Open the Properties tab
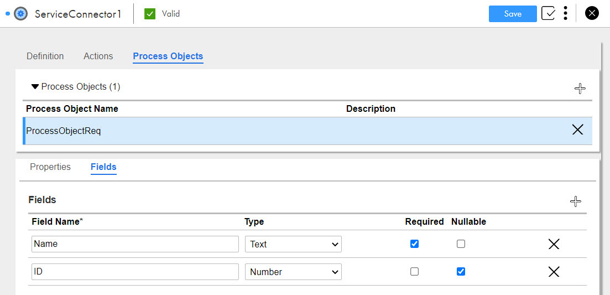 click(50, 167)
